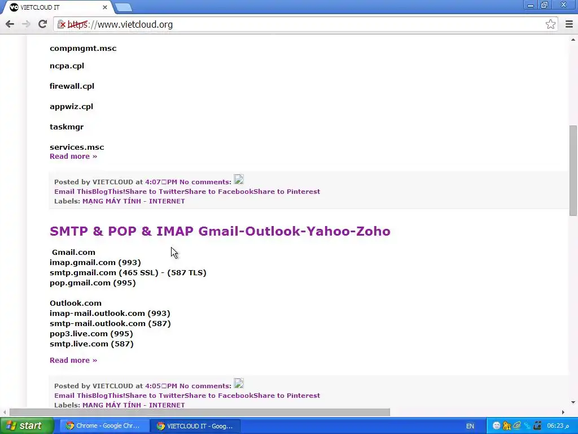Reload the page with the refresh icon
Image resolution: width=578 pixels, height=434 pixels.
(43, 24)
